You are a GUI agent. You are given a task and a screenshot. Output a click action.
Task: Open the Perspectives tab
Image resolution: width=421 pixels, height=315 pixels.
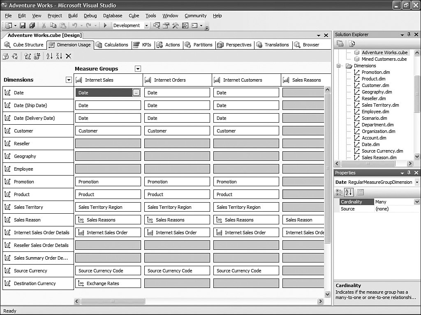pyautogui.click(x=234, y=45)
